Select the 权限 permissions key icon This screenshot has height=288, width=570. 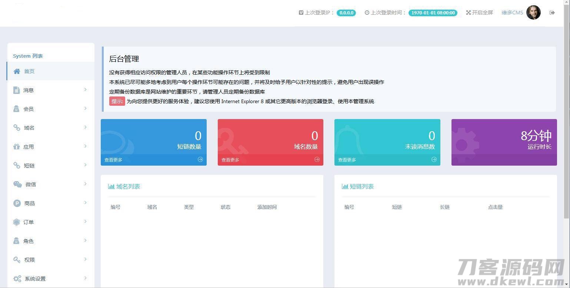(x=17, y=260)
